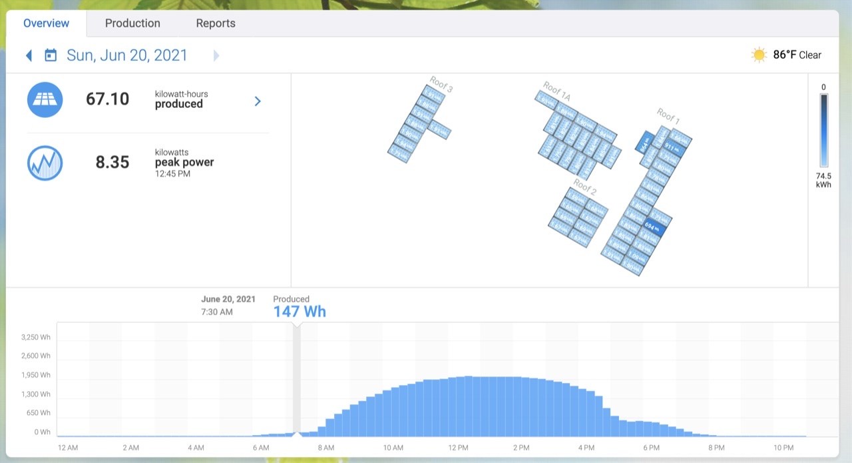
Task: Click the solar panel produced icon
Action: (x=45, y=100)
